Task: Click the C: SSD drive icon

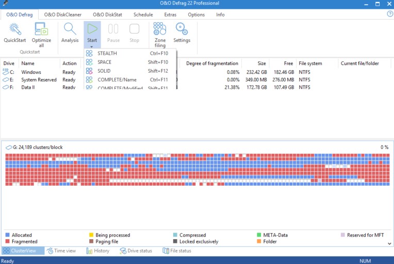Action: 6,72
